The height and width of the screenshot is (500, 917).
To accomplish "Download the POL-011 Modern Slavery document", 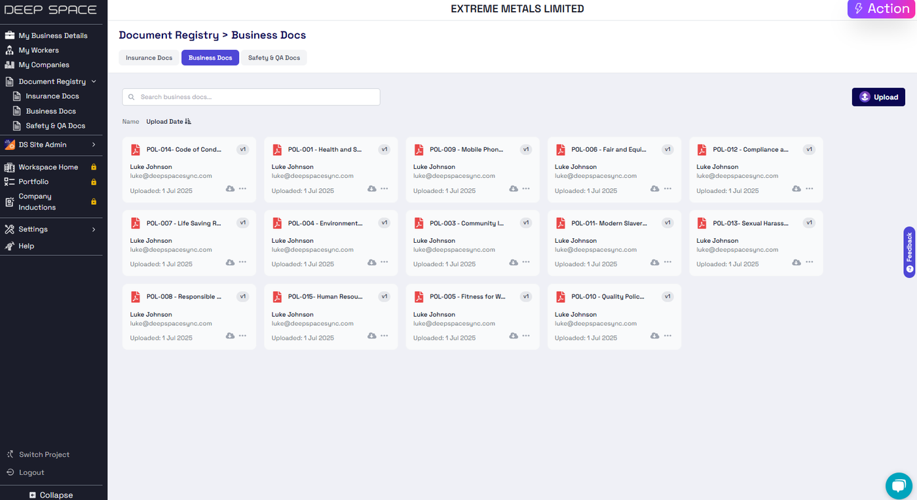I will (654, 262).
